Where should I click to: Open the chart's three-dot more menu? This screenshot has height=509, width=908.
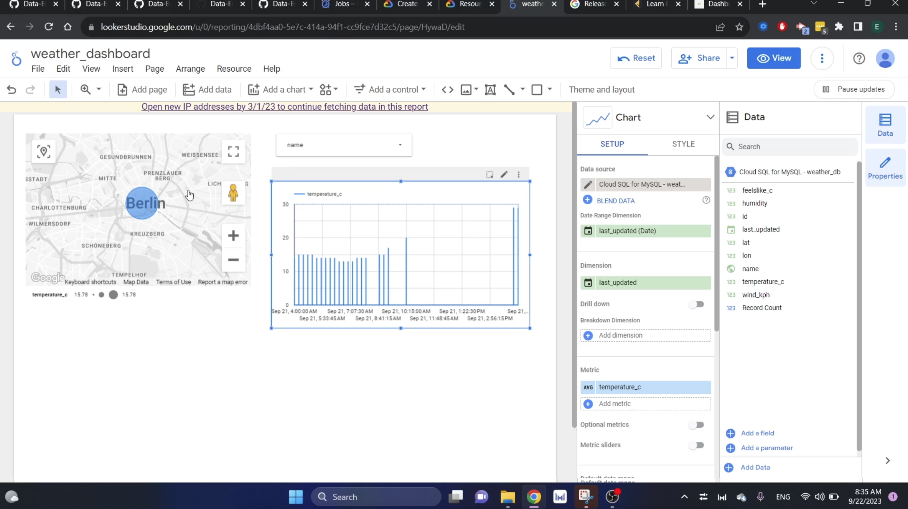[519, 174]
